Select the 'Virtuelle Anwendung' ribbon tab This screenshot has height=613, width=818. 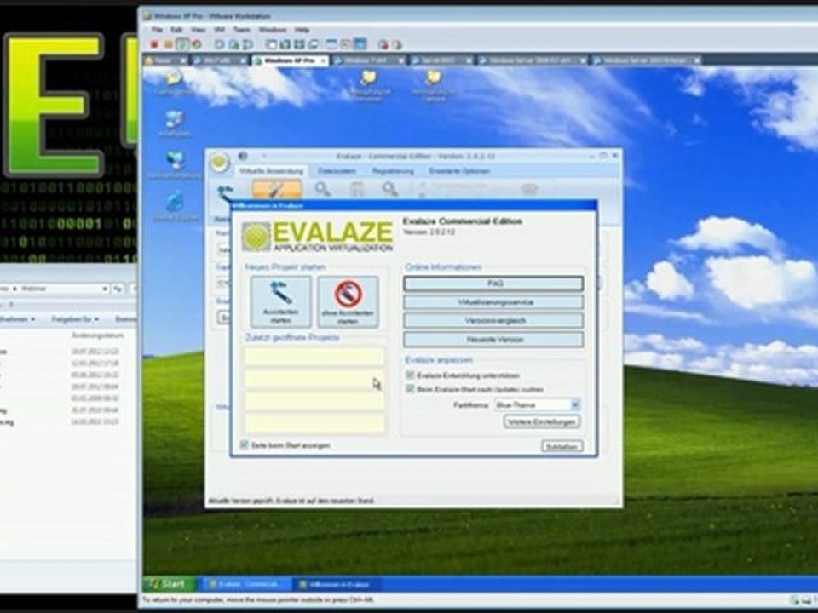point(271,170)
